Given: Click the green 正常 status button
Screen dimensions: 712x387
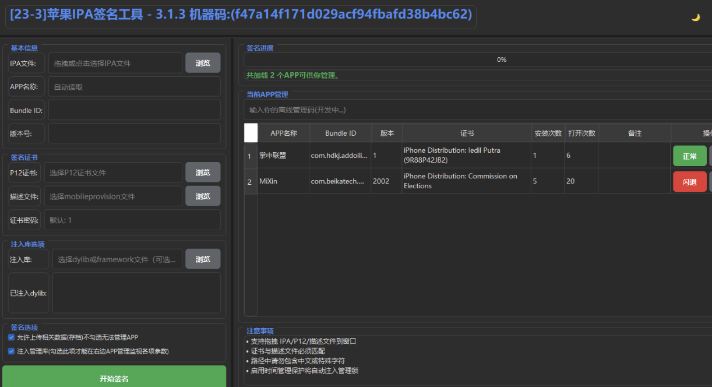Looking at the screenshot, I should click(689, 156).
